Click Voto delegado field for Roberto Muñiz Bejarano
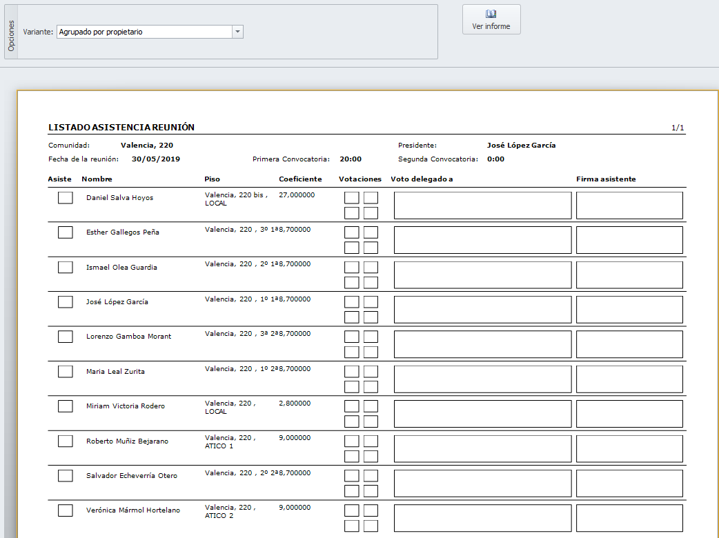This screenshot has height=538, width=719. coord(482,448)
